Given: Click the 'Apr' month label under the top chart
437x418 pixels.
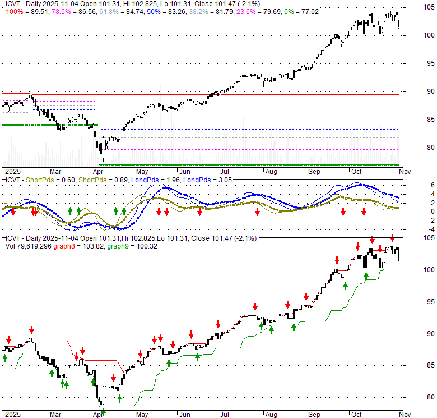Looking at the screenshot, I should click(x=98, y=172).
